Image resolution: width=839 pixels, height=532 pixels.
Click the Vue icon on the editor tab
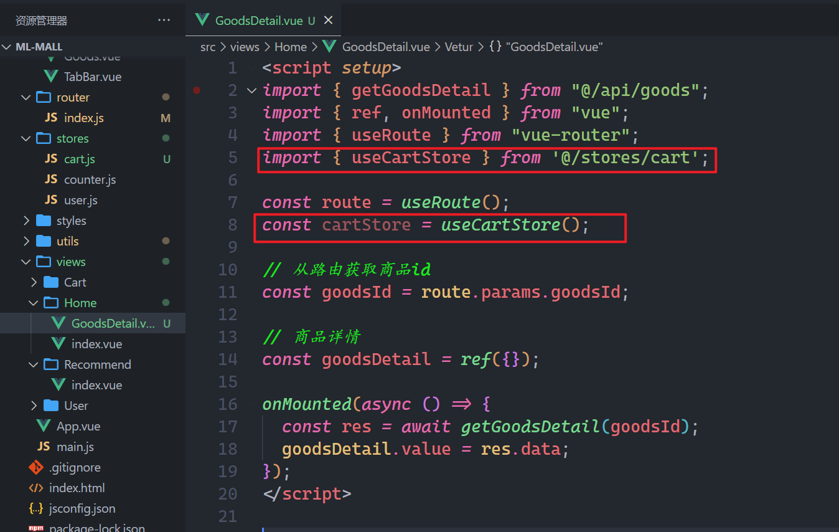[x=202, y=20]
